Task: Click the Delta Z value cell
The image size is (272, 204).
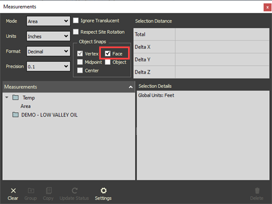Action: [x=222, y=72]
